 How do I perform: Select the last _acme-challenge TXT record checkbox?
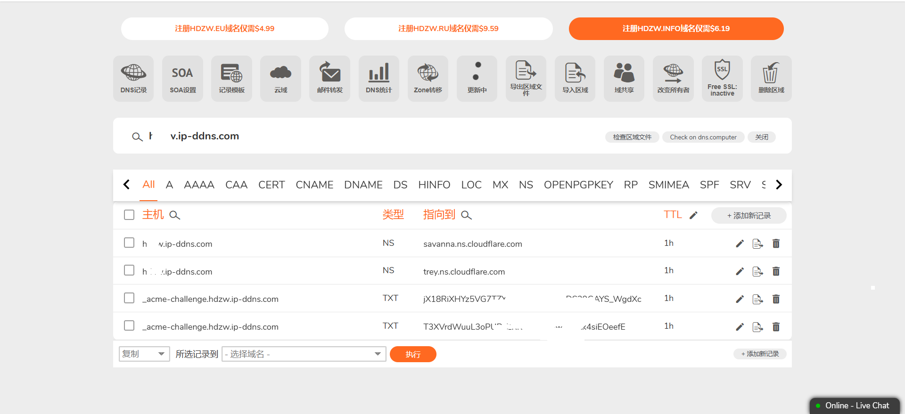pyautogui.click(x=129, y=326)
